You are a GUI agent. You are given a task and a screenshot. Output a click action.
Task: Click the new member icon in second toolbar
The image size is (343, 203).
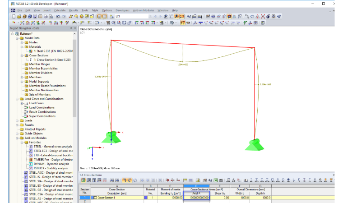click(x=22, y=23)
